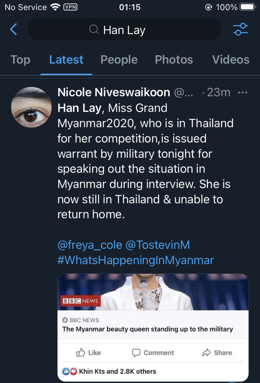Screen dimensions: 260x383
Task: Open the tweet's three-dot more menu
Action: [x=243, y=92]
